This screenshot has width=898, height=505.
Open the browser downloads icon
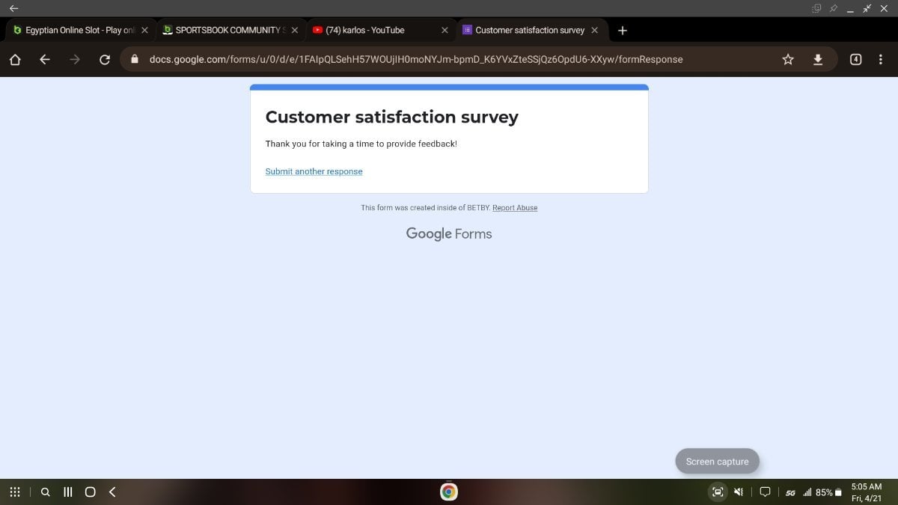(818, 60)
